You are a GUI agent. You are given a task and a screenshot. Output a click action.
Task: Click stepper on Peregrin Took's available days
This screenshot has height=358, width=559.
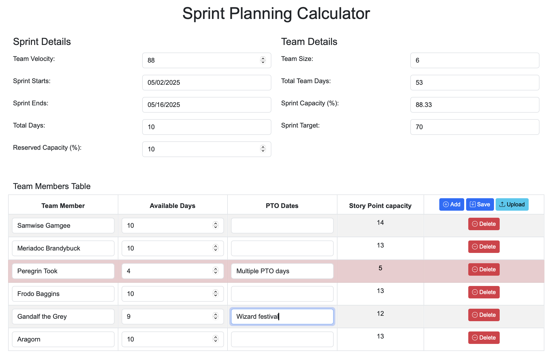(x=215, y=271)
